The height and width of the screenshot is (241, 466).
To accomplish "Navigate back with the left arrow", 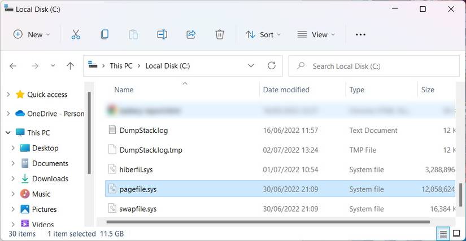I will 13,66.
